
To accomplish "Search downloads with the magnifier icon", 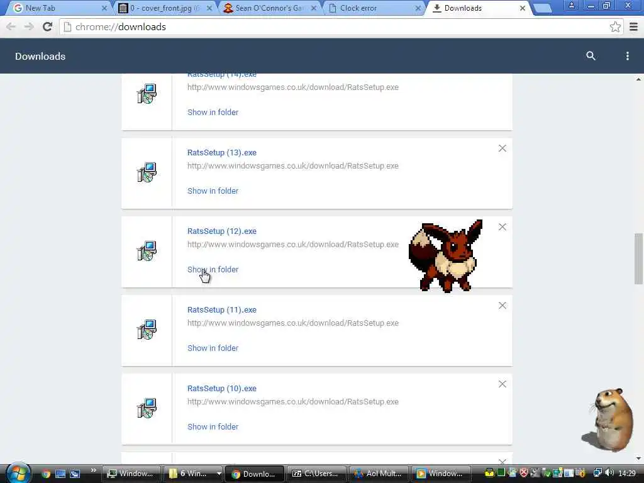I will [591, 56].
